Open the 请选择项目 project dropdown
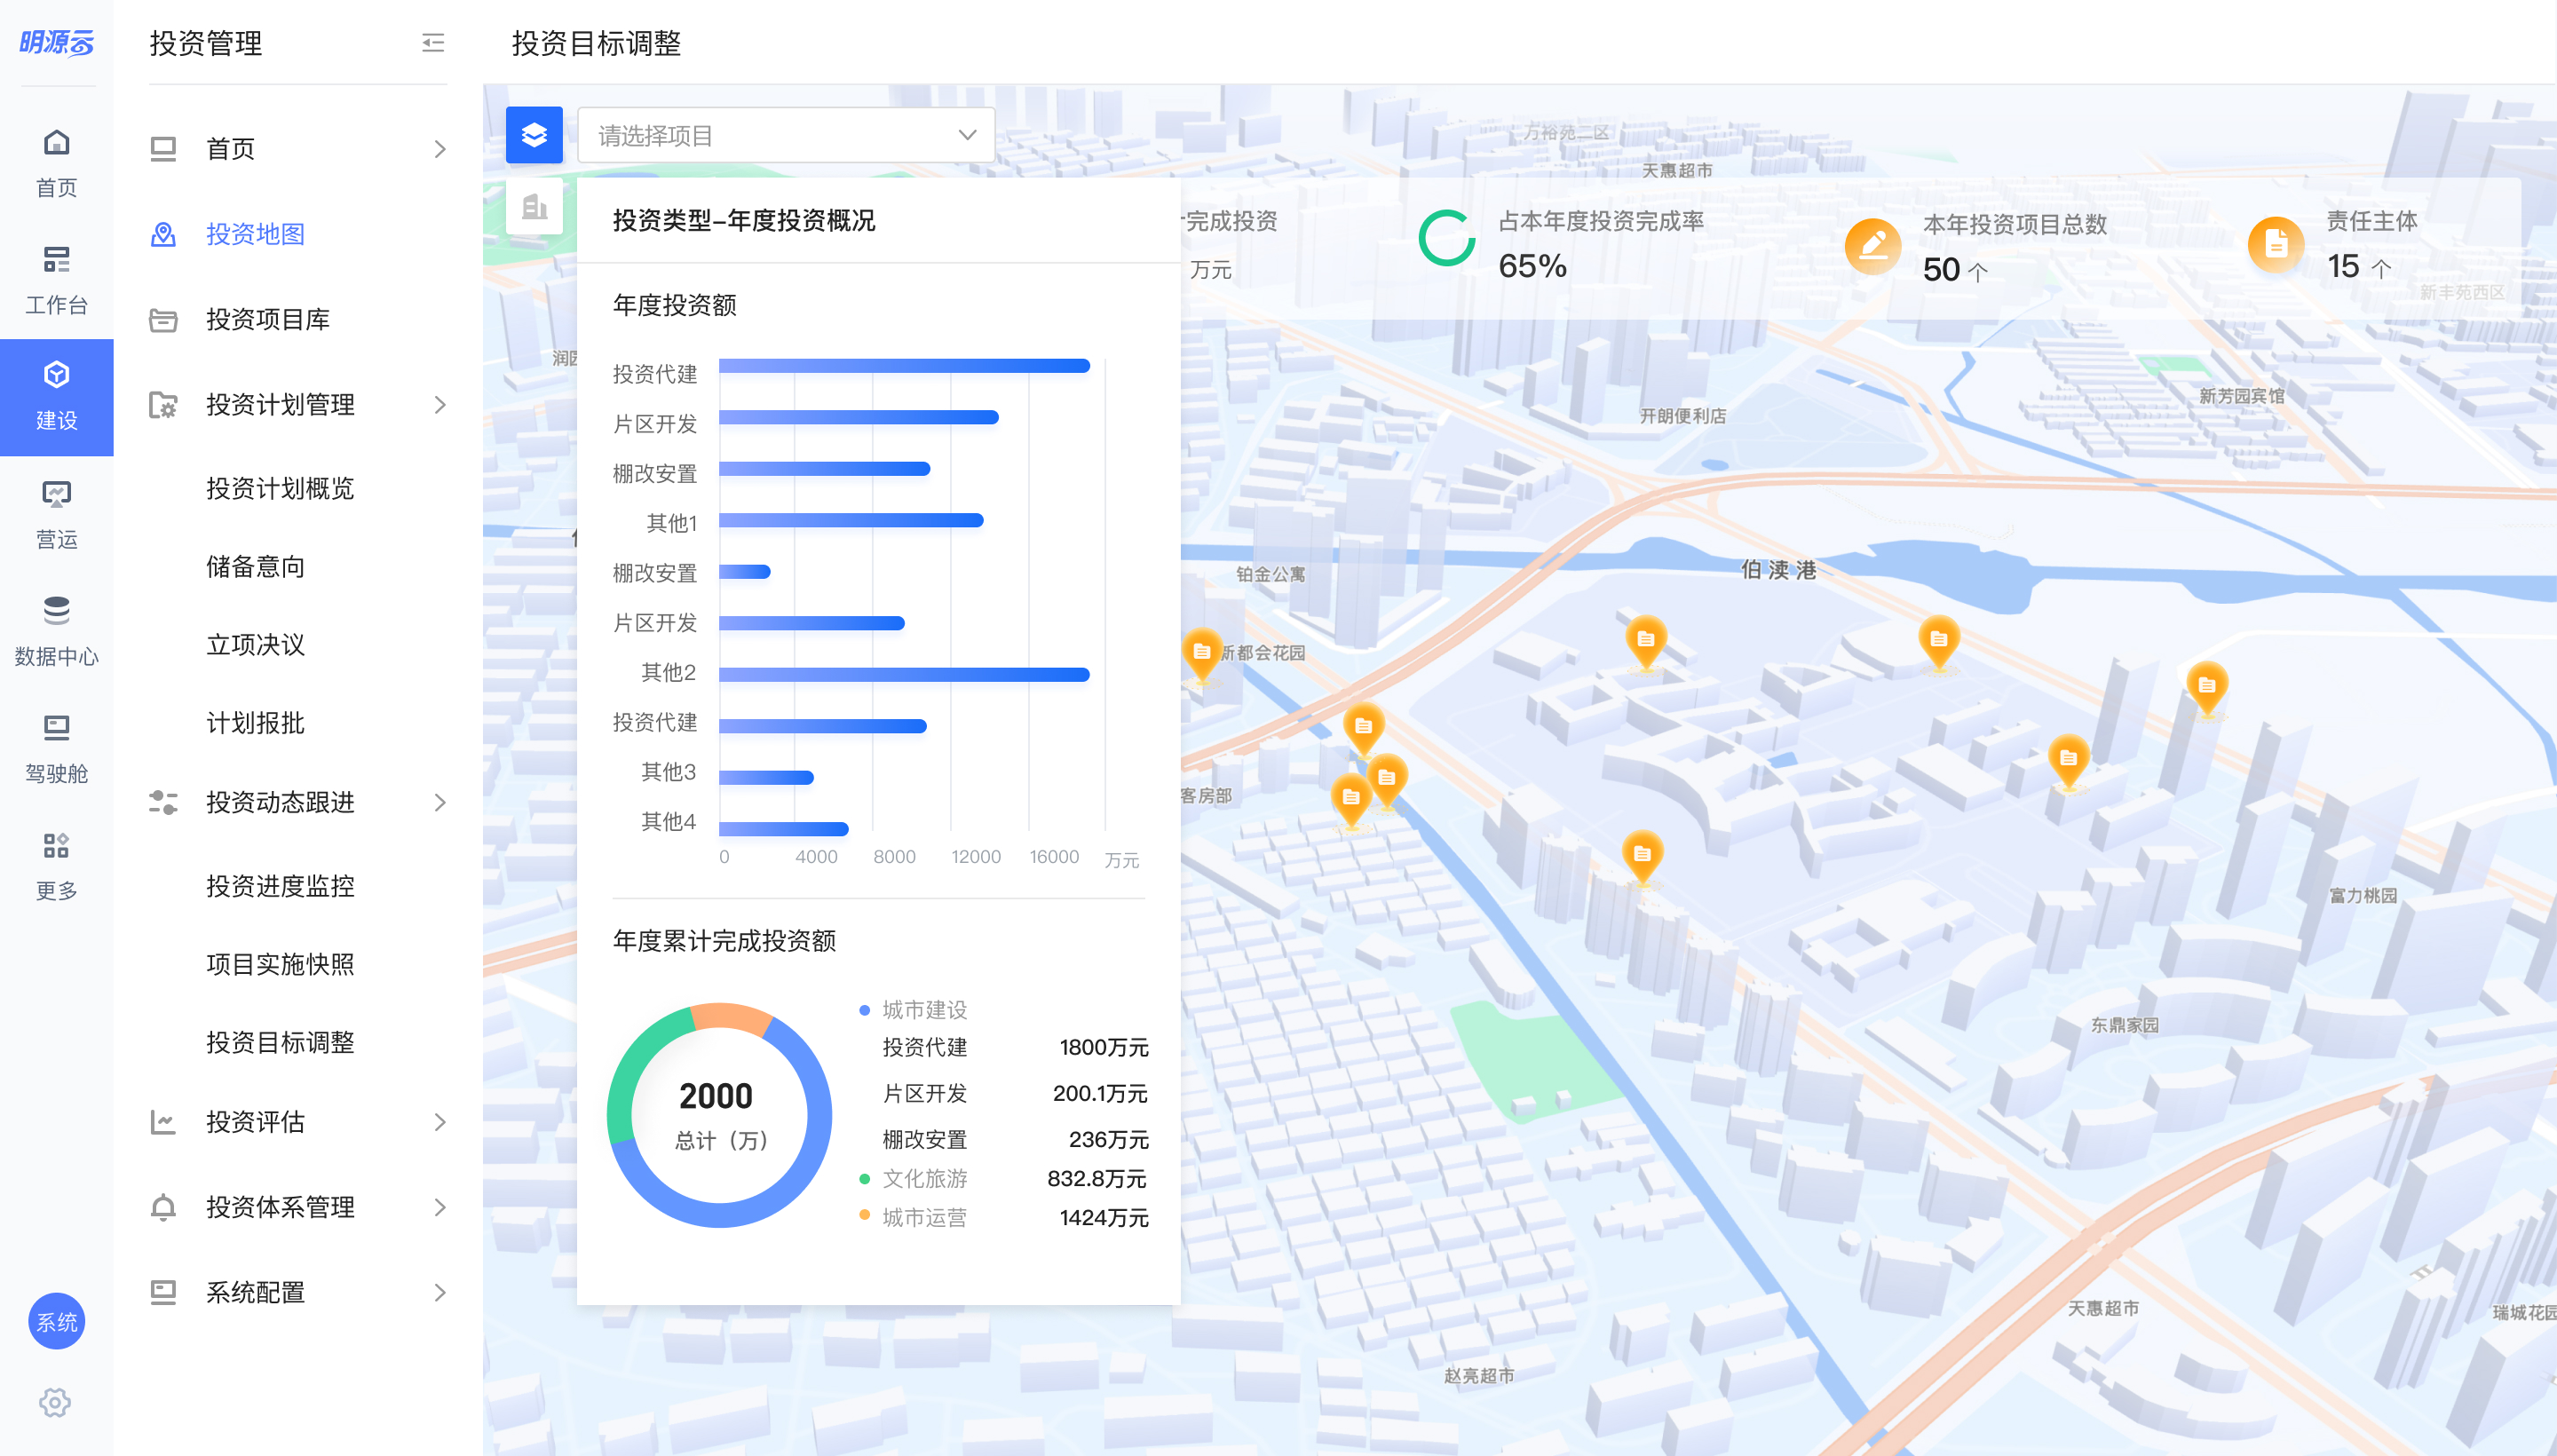The width and height of the screenshot is (2557, 1456). 786,135
